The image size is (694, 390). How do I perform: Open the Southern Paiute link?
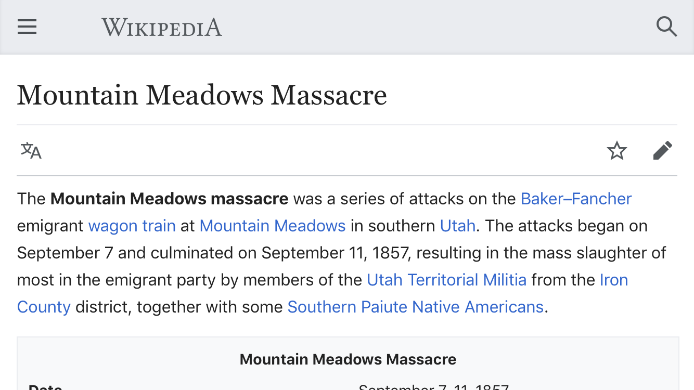(348, 307)
